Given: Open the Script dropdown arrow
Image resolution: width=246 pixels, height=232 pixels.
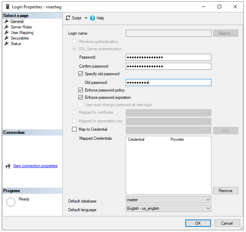Looking at the screenshot, I should (x=86, y=18).
